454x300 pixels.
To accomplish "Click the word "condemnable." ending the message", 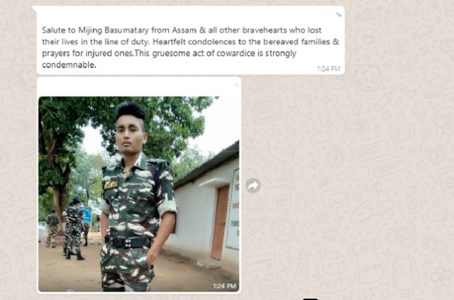I will tap(69, 65).
